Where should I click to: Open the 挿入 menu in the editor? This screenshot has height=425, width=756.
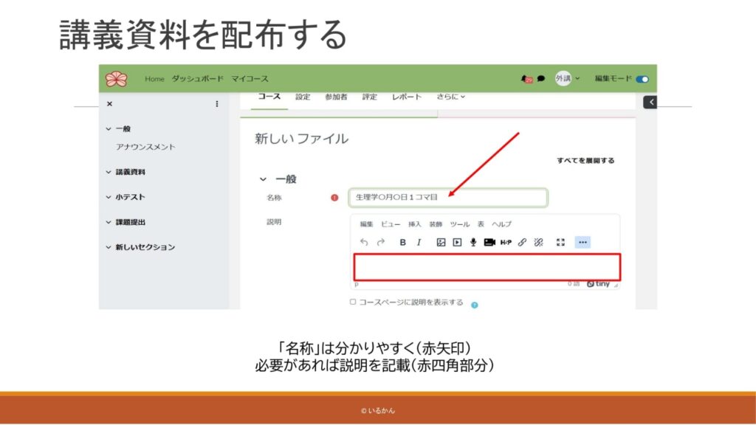[x=415, y=224]
